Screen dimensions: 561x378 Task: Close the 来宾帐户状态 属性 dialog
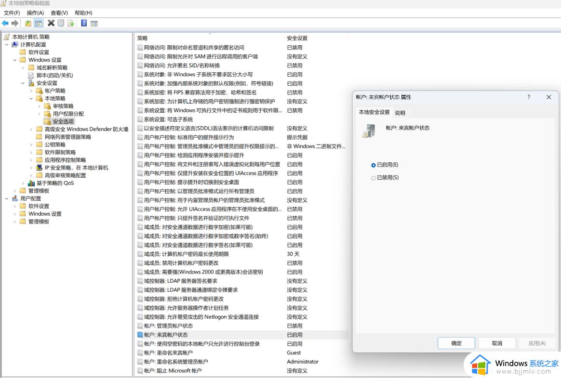coord(548,97)
